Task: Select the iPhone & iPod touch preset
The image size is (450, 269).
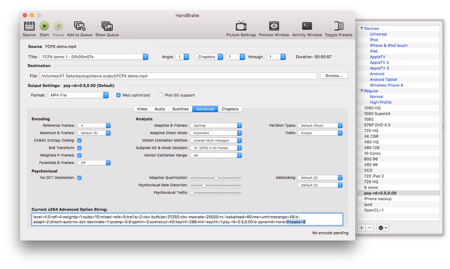Action: pos(389,45)
